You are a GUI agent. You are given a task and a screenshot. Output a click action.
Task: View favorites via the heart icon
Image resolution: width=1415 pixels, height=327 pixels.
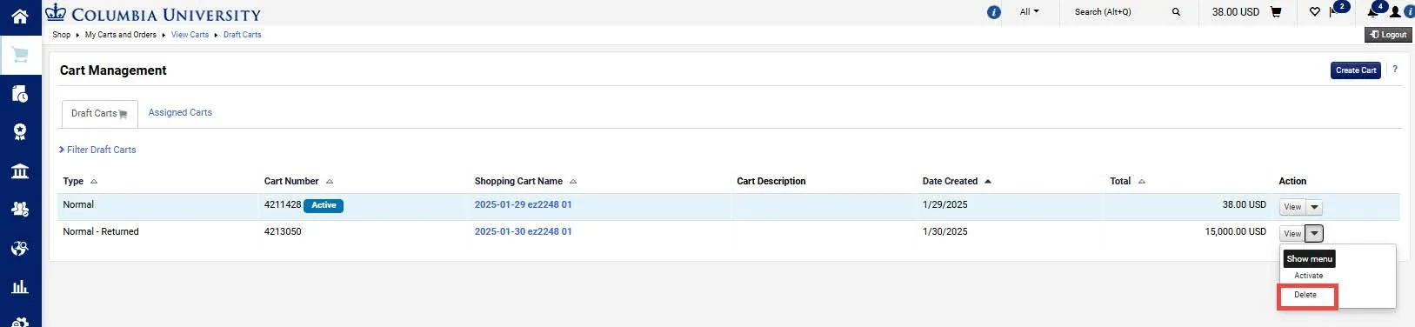click(1314, 12)
